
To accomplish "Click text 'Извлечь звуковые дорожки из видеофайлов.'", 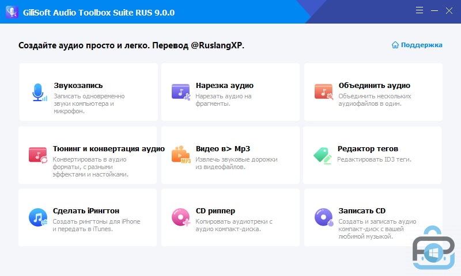I will point(236,163).
